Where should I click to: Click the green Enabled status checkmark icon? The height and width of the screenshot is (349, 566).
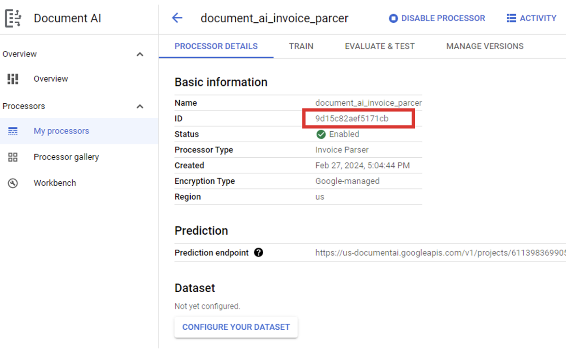(321, 135)
